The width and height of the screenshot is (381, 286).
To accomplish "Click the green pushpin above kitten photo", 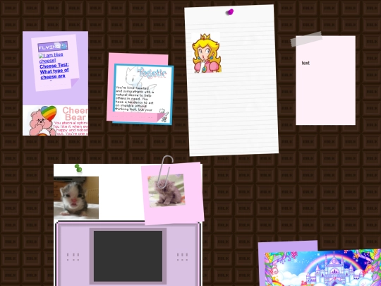I will (x=78, y=168).
